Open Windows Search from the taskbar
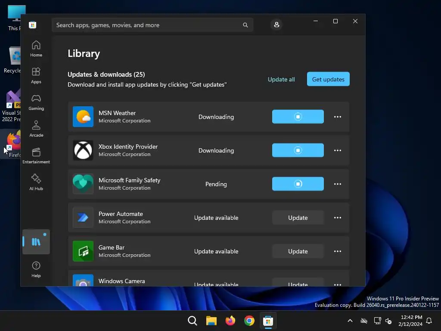The image size is (441, 331). (193, 321)
